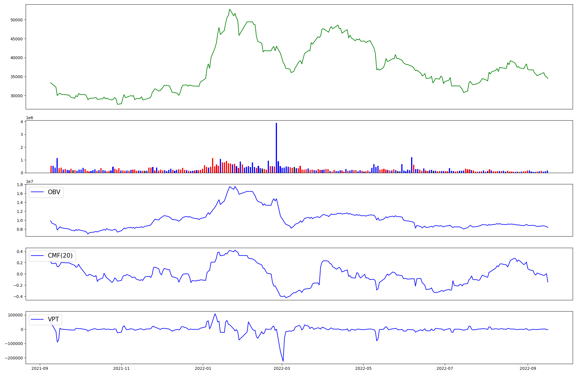This screenshot has width=577, height=375.
Task: Click the 2021-09 x-axis date label
Action: coord(40,368)
